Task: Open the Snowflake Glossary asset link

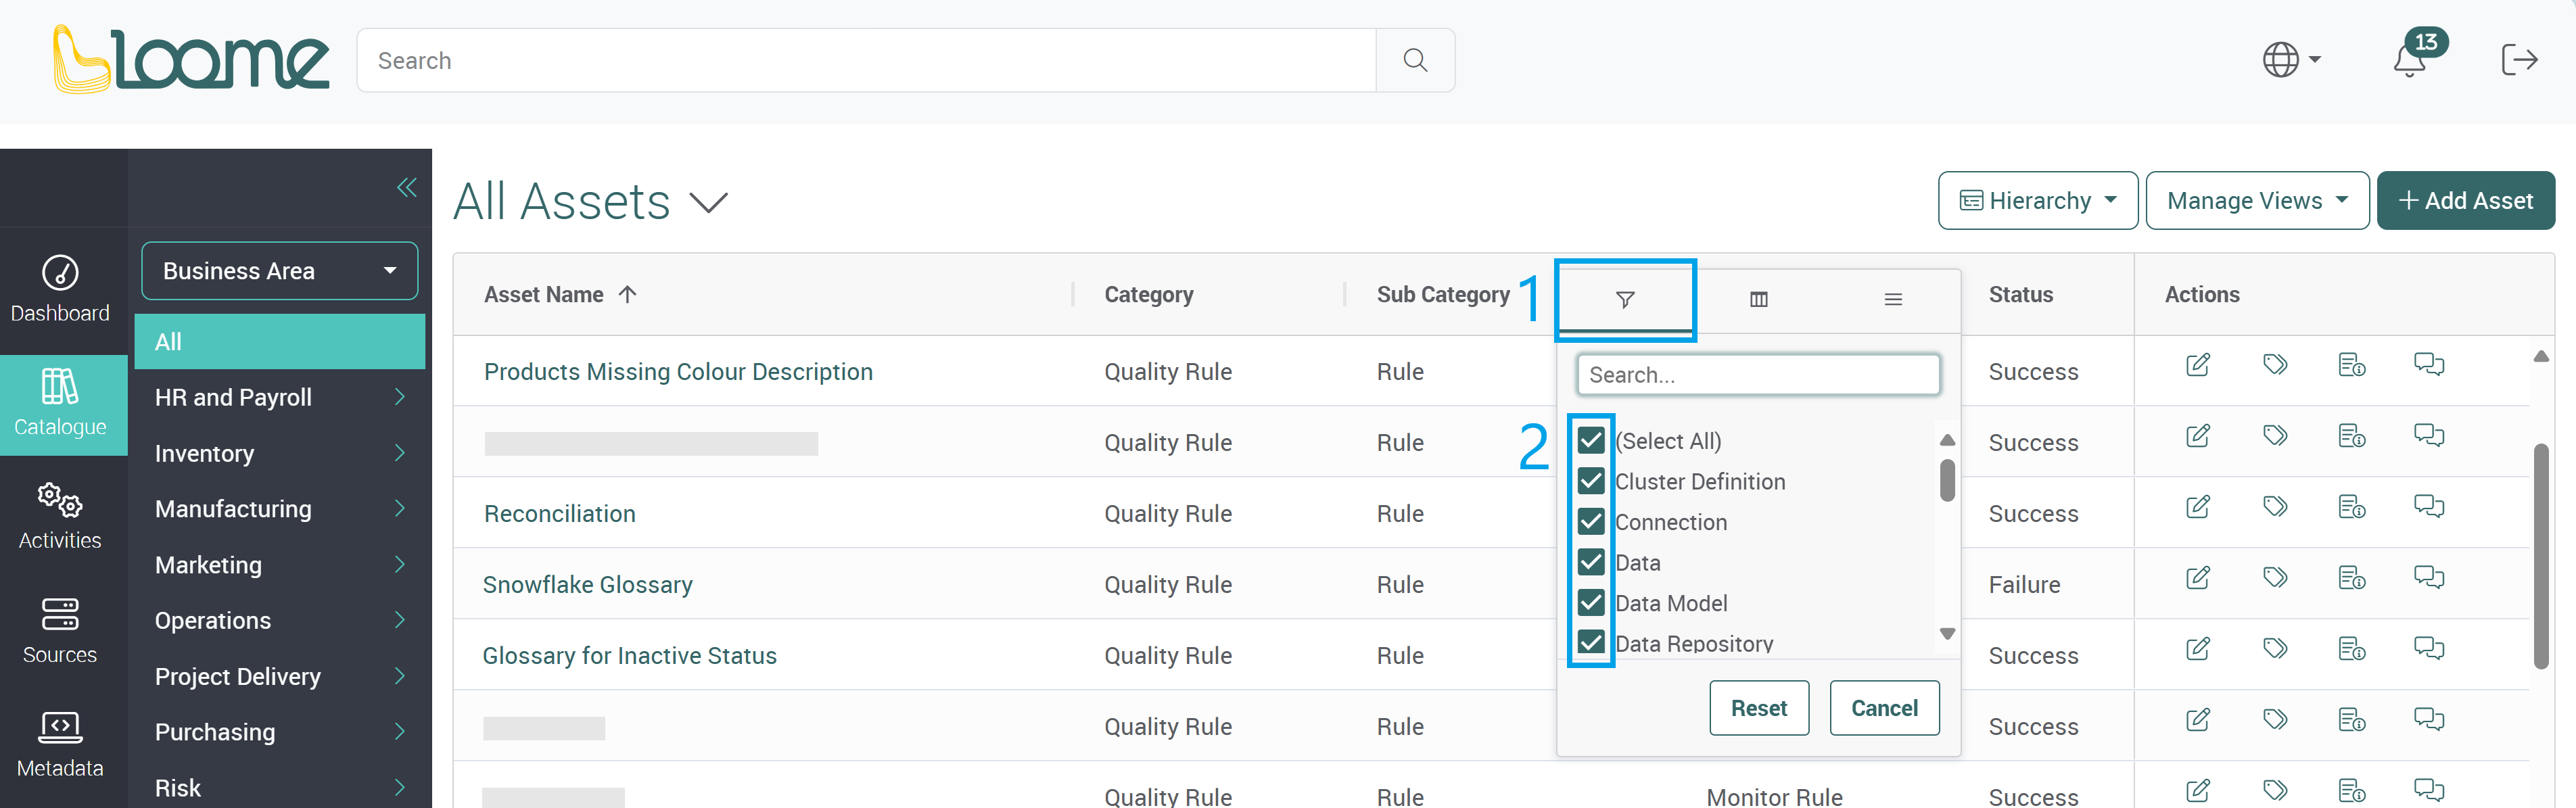Action: point(588,585)
